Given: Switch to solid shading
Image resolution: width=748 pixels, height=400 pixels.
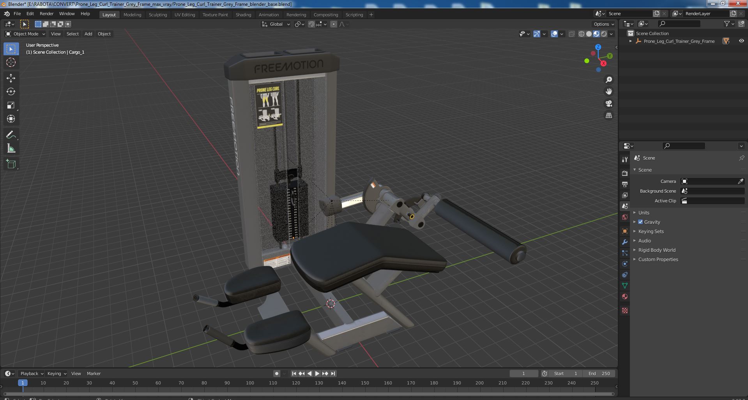Looking at the screenshot, I should (x=589, y=34).
